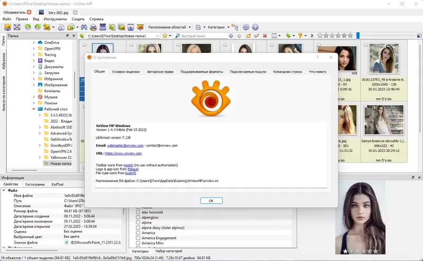423x261 pixels.
Task: Navigate back with the blue left arrow
Action: click(x=231, y=35)
